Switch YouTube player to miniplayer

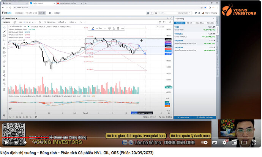coord(234,143)
